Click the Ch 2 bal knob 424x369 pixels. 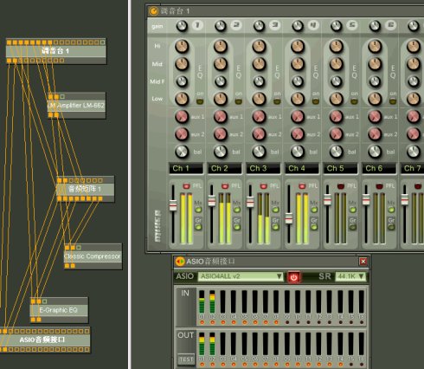pyautogui.click(x=221, y=152)
